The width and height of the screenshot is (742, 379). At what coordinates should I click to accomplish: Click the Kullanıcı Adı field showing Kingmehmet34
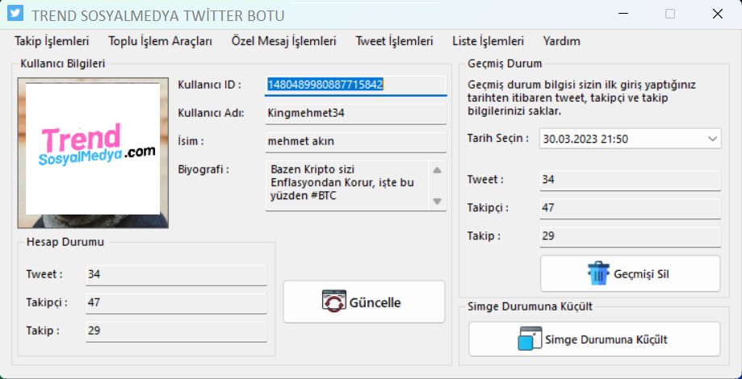(355, 113)
